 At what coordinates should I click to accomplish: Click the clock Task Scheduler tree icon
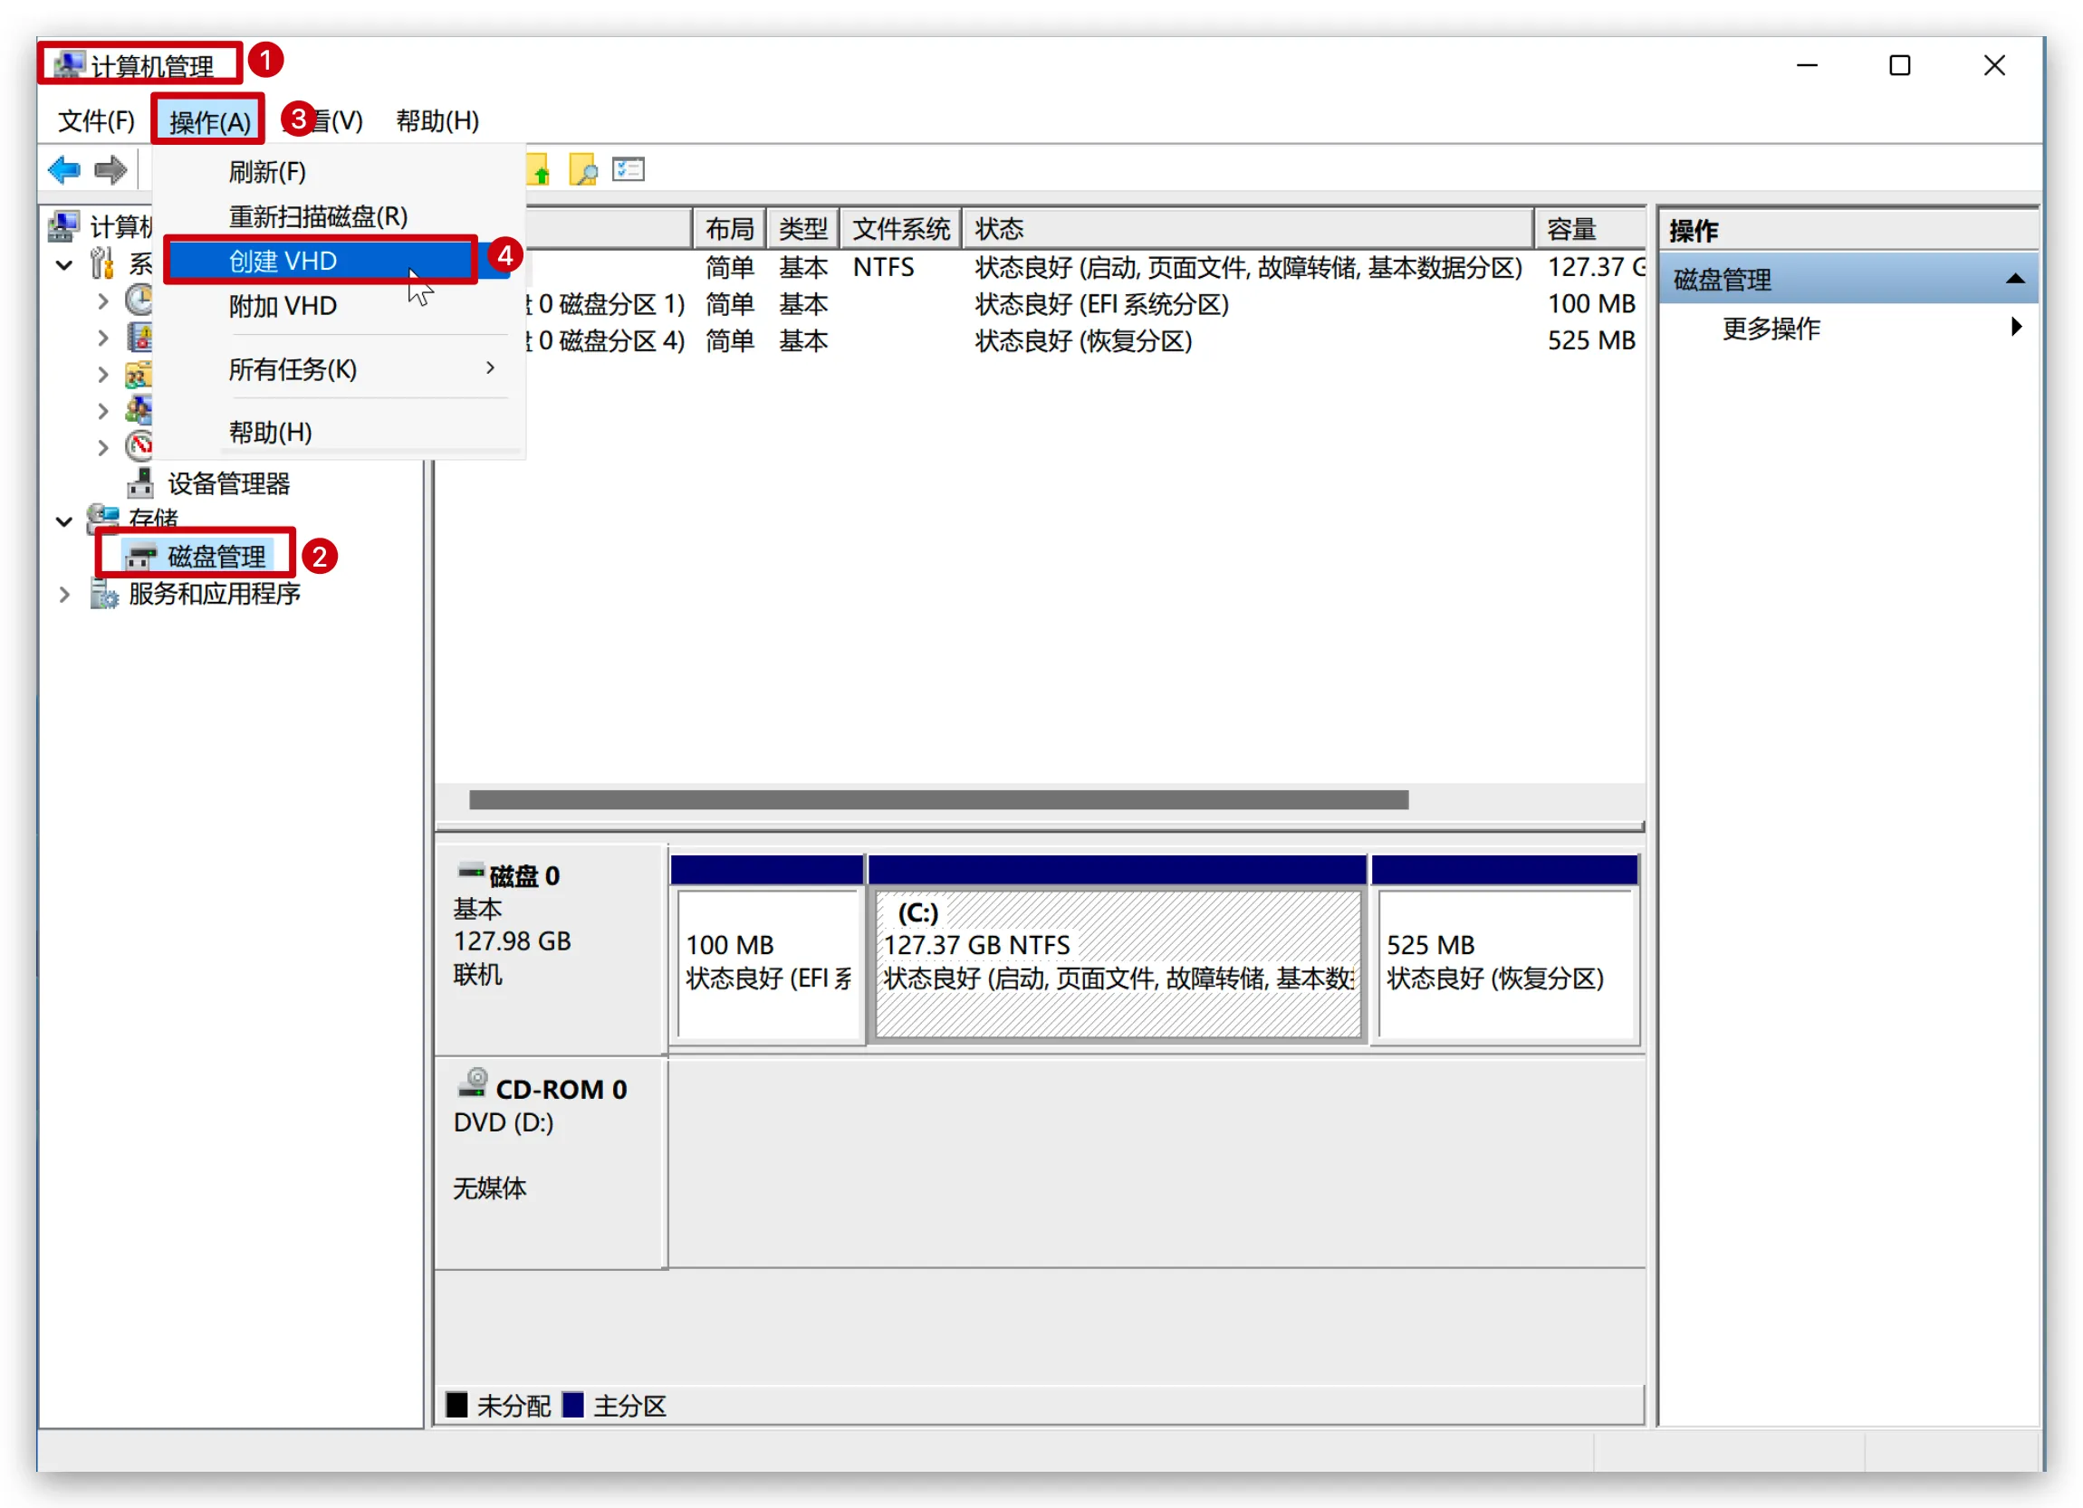[x=139, y=301]
